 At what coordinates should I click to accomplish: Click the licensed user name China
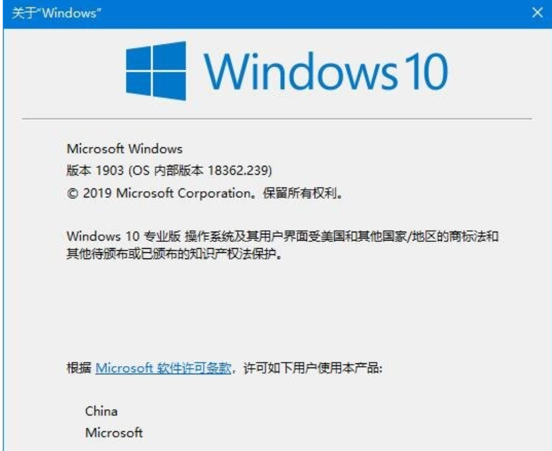coord(101,411)
